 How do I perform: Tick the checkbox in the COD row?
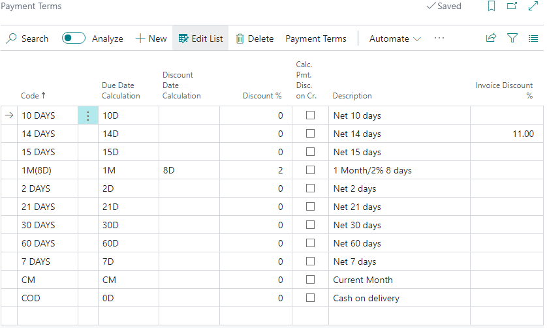pyautogui.click(x=311, y=298)
